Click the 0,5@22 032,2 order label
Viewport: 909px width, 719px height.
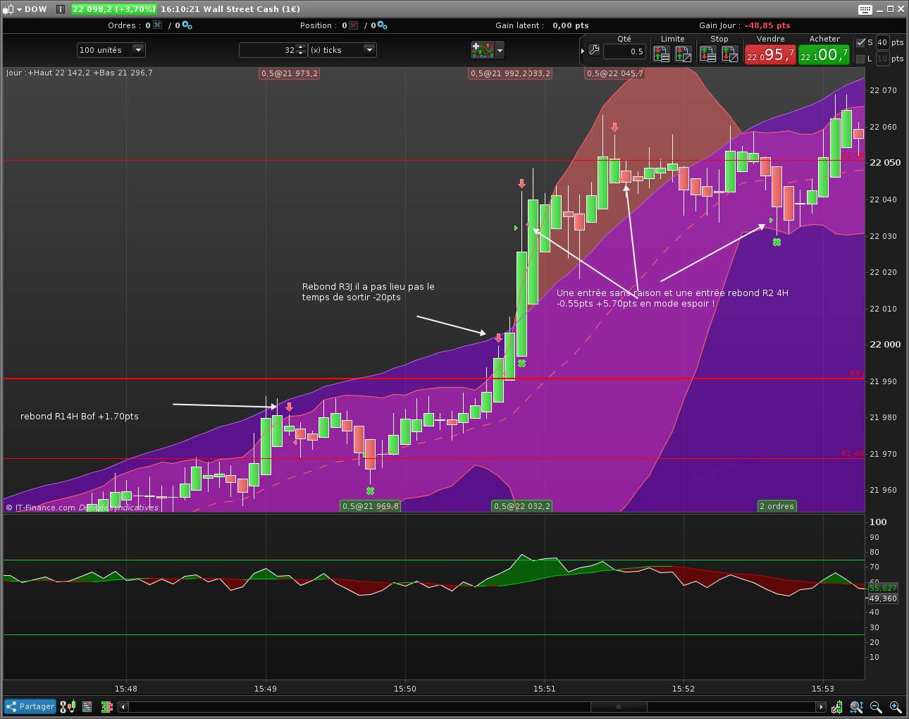(x=521, y=506)
